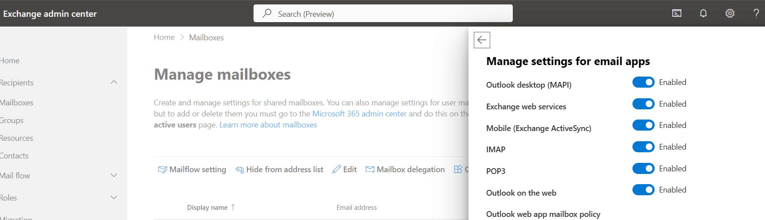Open the help question mark
The height and width of the screenshot is (220, 765).
[756, 13]
